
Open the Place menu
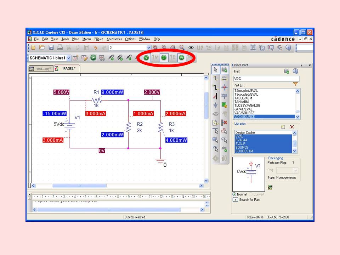75,39
